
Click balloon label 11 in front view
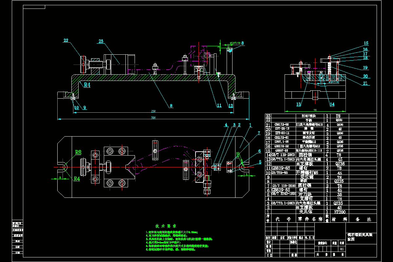219,105
